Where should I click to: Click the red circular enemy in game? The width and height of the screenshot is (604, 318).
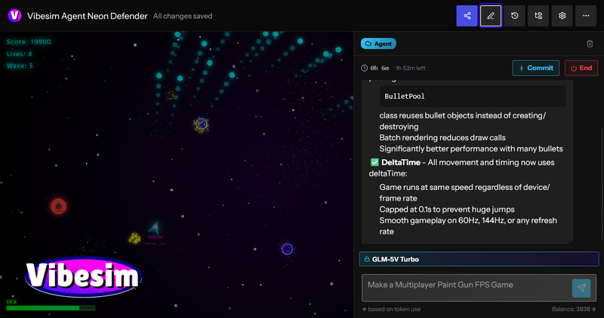tap(59, 206)
